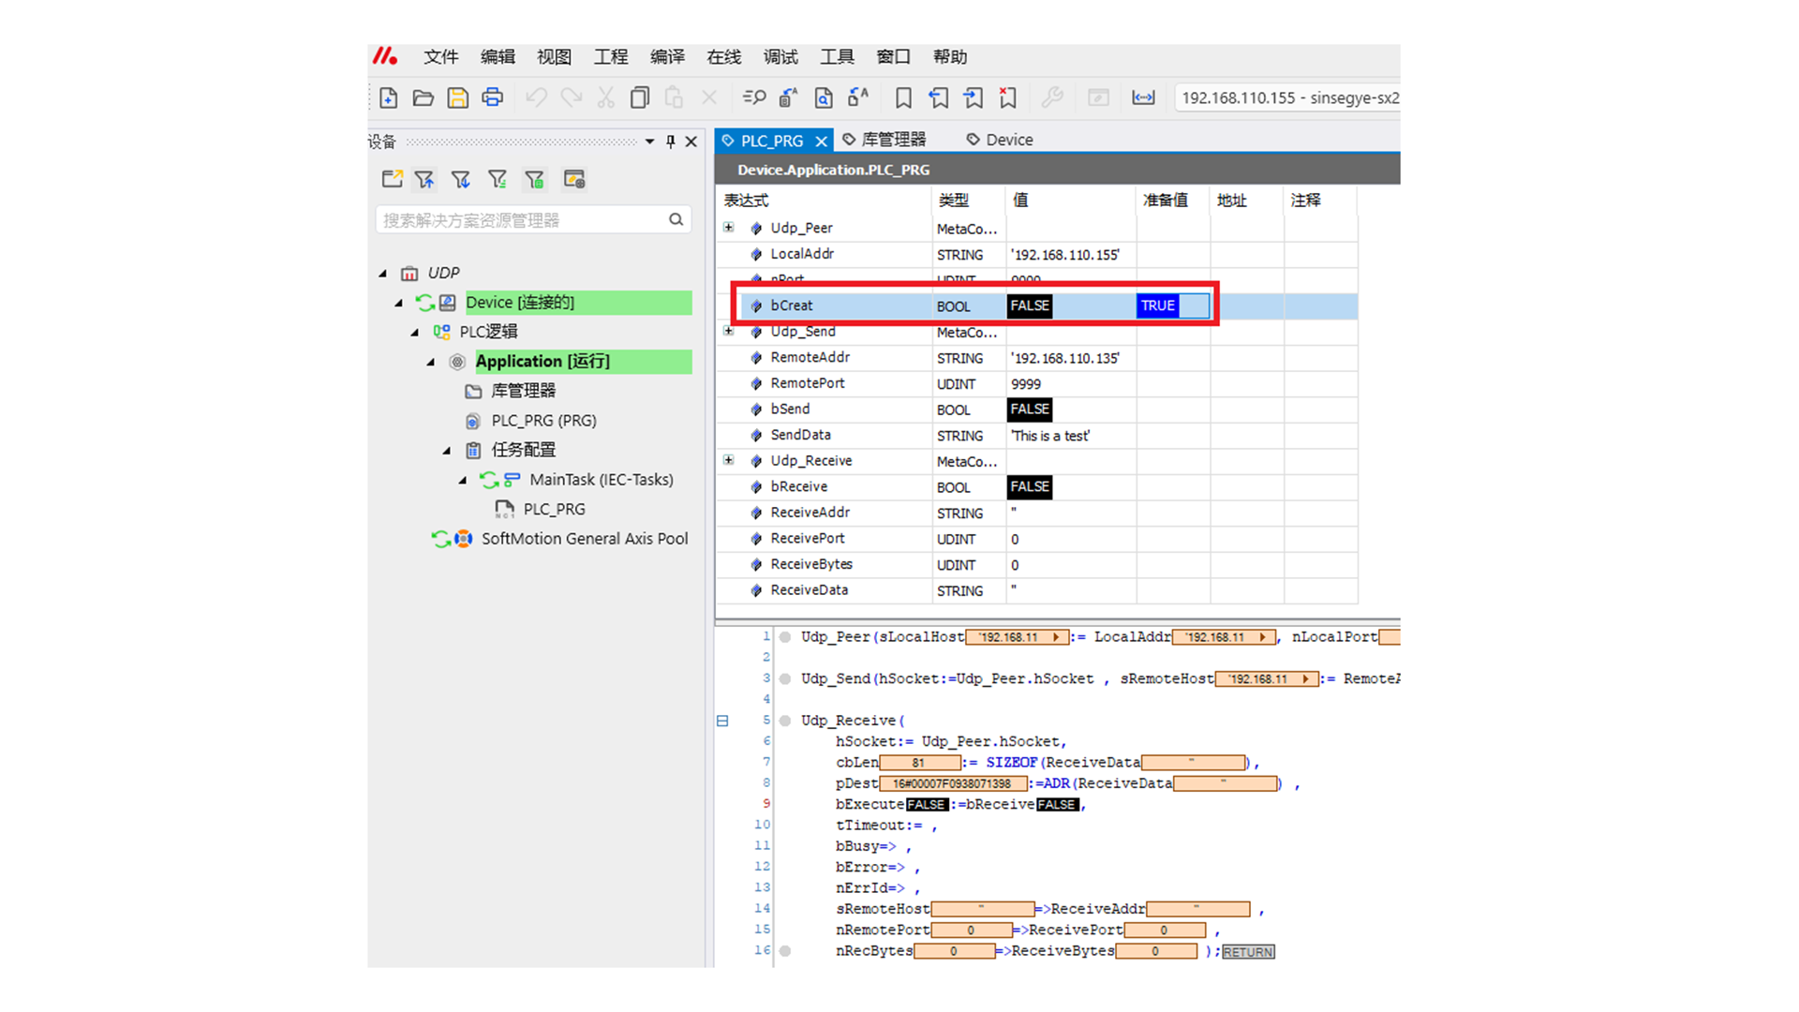Viewport: 1799px width, 1012px height.
Task: Click the RETURN label in code
Action: coord(1247,952)
